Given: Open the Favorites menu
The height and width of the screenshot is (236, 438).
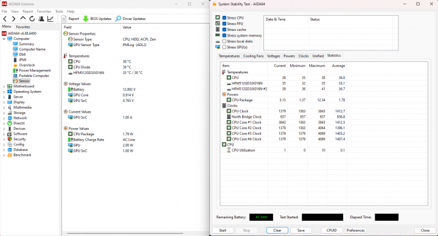Looking at the screenshot, I should click(44, 12).
